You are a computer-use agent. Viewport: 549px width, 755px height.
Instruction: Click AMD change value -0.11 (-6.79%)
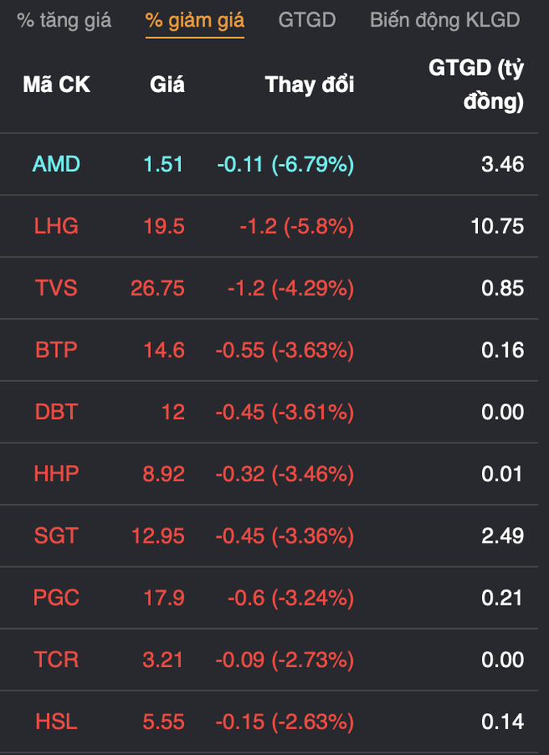point(286,164)
